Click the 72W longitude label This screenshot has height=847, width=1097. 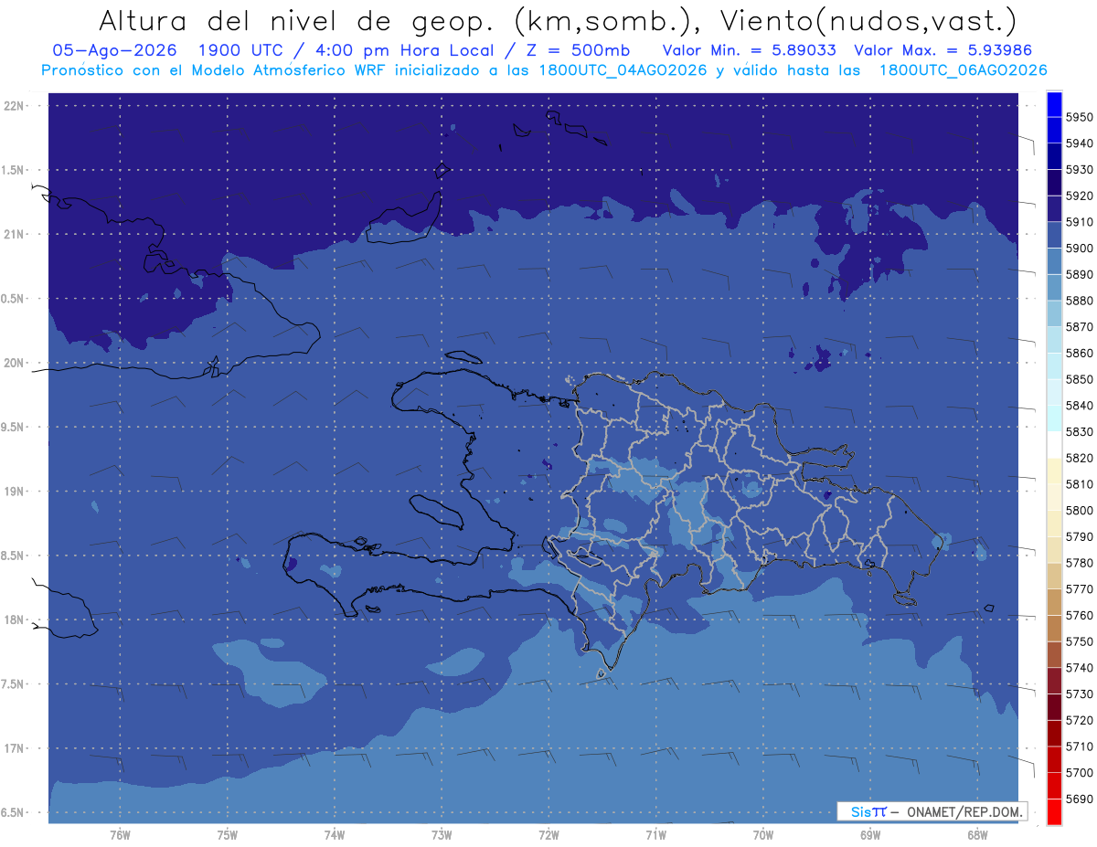click(x=548, y=835)
